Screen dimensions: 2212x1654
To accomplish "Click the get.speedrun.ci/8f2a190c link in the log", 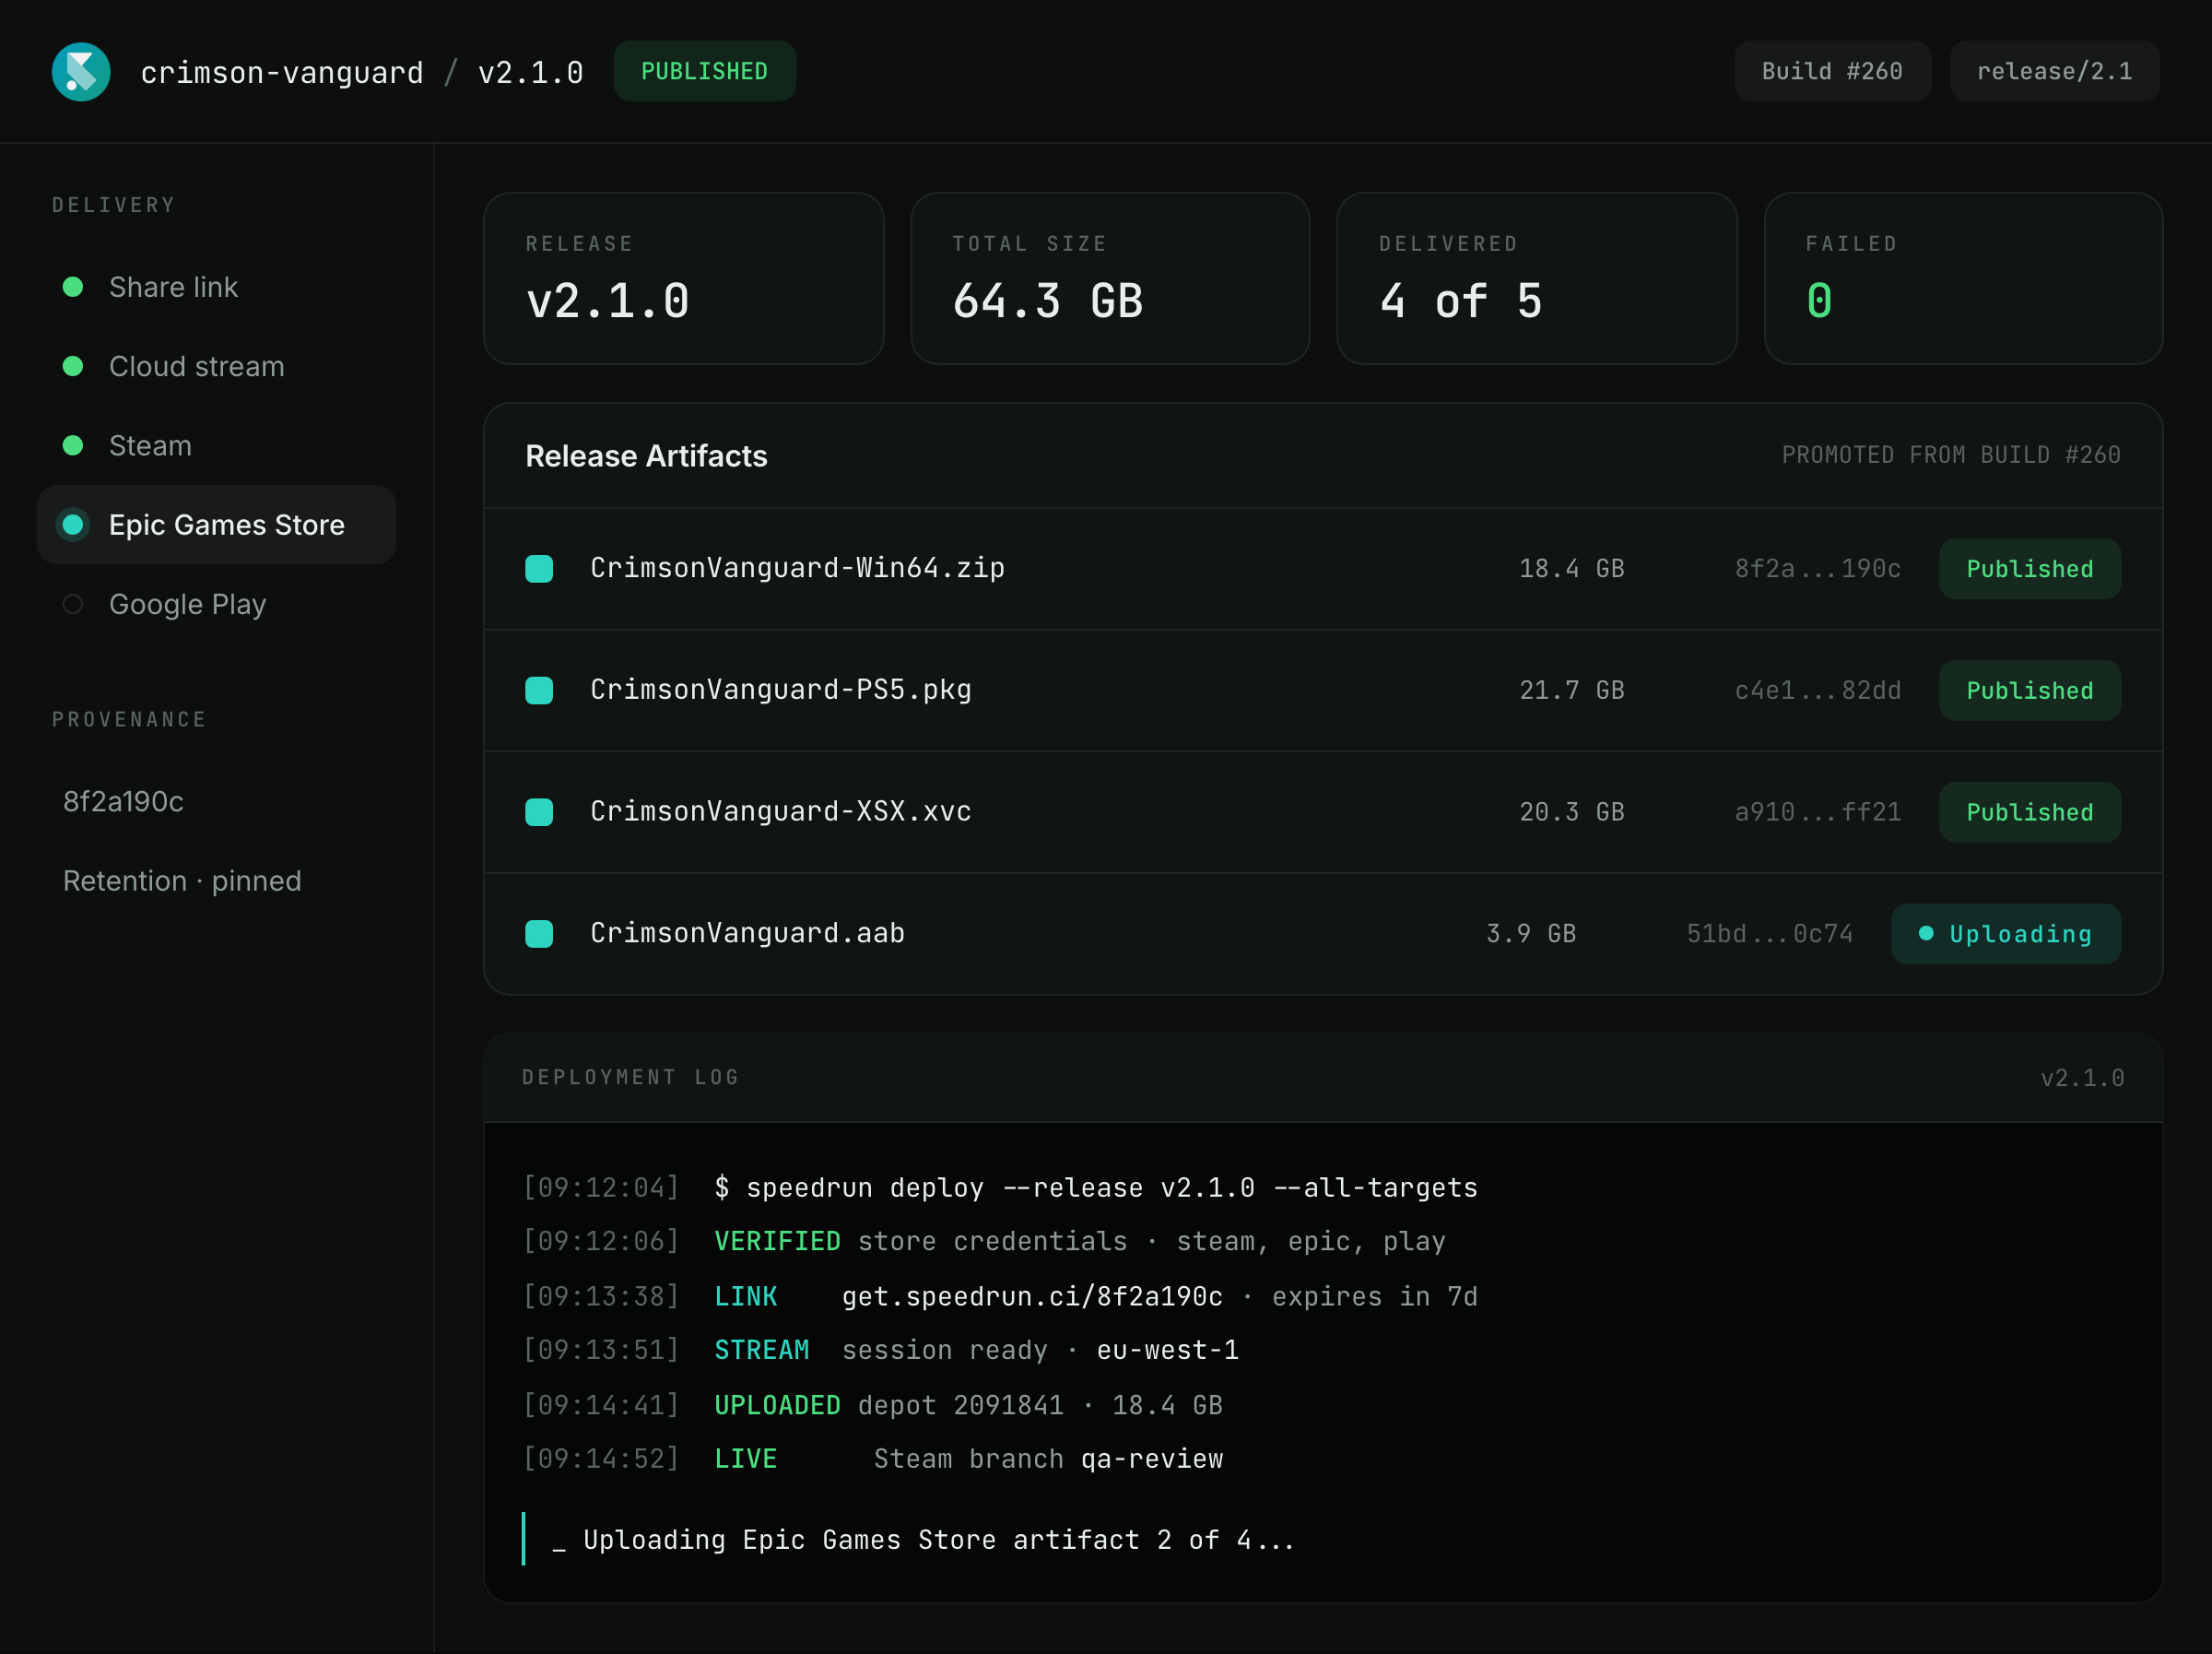I will click(1032, 1297).
